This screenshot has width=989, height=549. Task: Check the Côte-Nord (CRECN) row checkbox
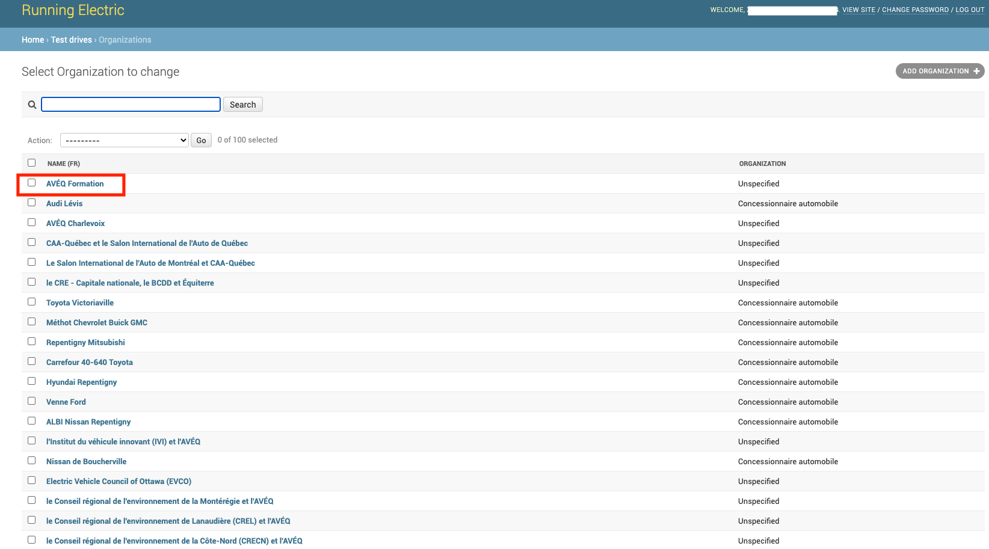[x=32, y=540]
